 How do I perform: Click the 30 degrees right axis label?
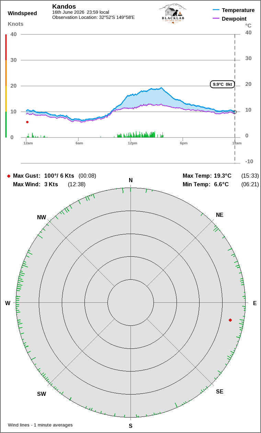point(249,58)
